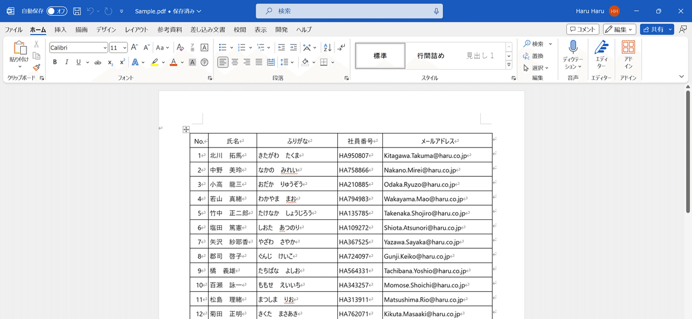Viewport: 692px width, 319px height.
Task: Open the Select (選択) dropdown
Action: pyautogui.click(x=536, y=67)
